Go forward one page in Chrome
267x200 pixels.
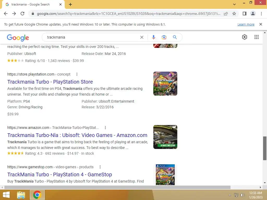click(14, 14)
